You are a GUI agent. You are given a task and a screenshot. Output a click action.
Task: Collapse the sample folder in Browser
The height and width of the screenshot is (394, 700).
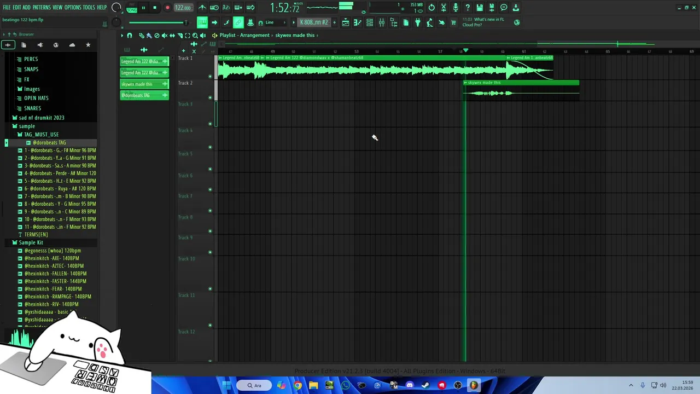point(27,126)
